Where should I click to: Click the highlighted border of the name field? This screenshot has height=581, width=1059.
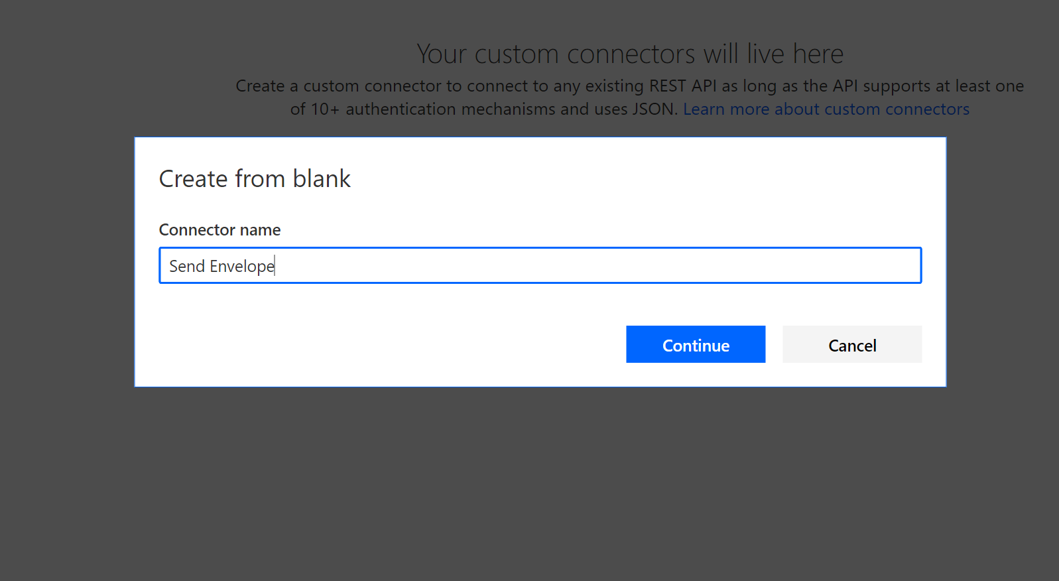tap(540, 248)
